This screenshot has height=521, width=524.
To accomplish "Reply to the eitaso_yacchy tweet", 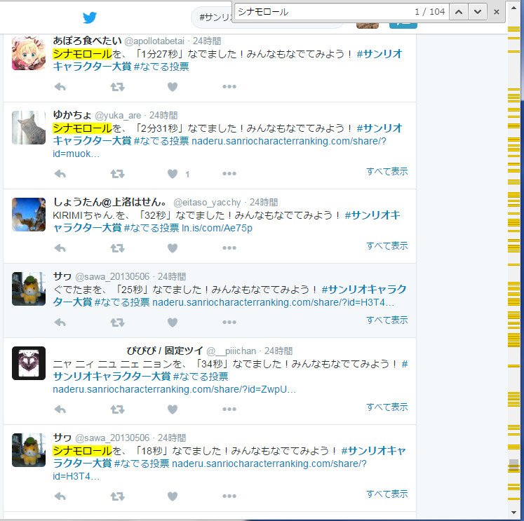I will click(60, 248).
